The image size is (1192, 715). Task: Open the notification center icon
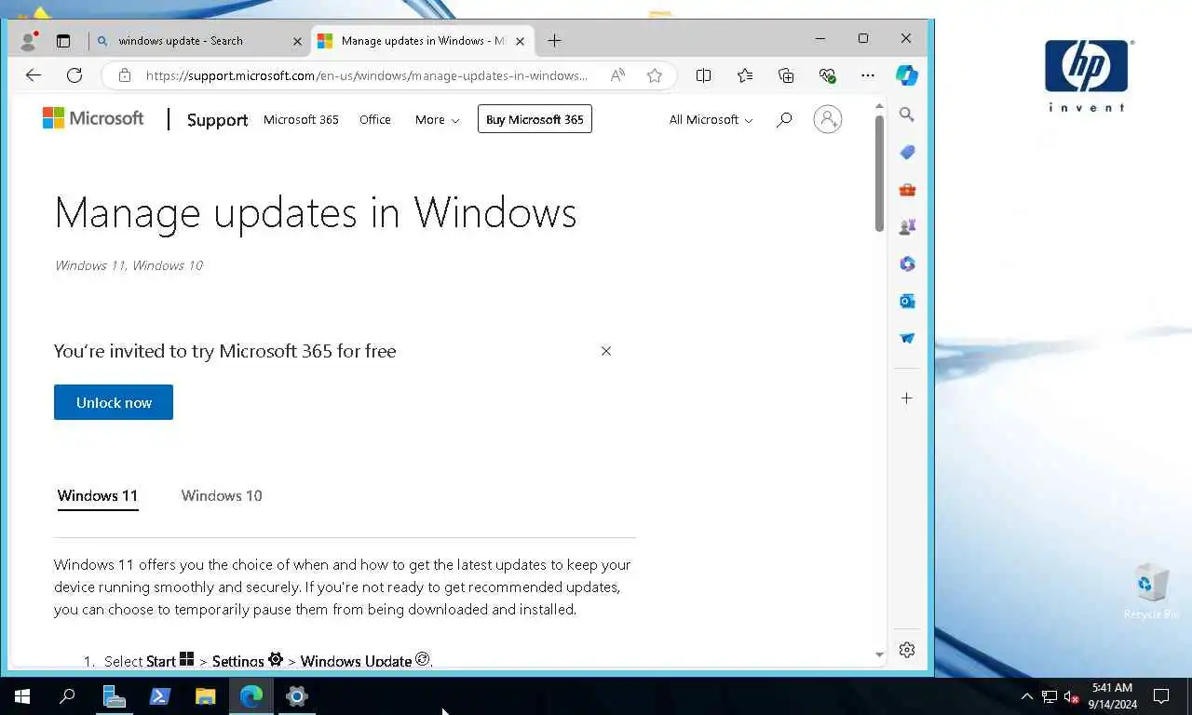pos(1161,696)
